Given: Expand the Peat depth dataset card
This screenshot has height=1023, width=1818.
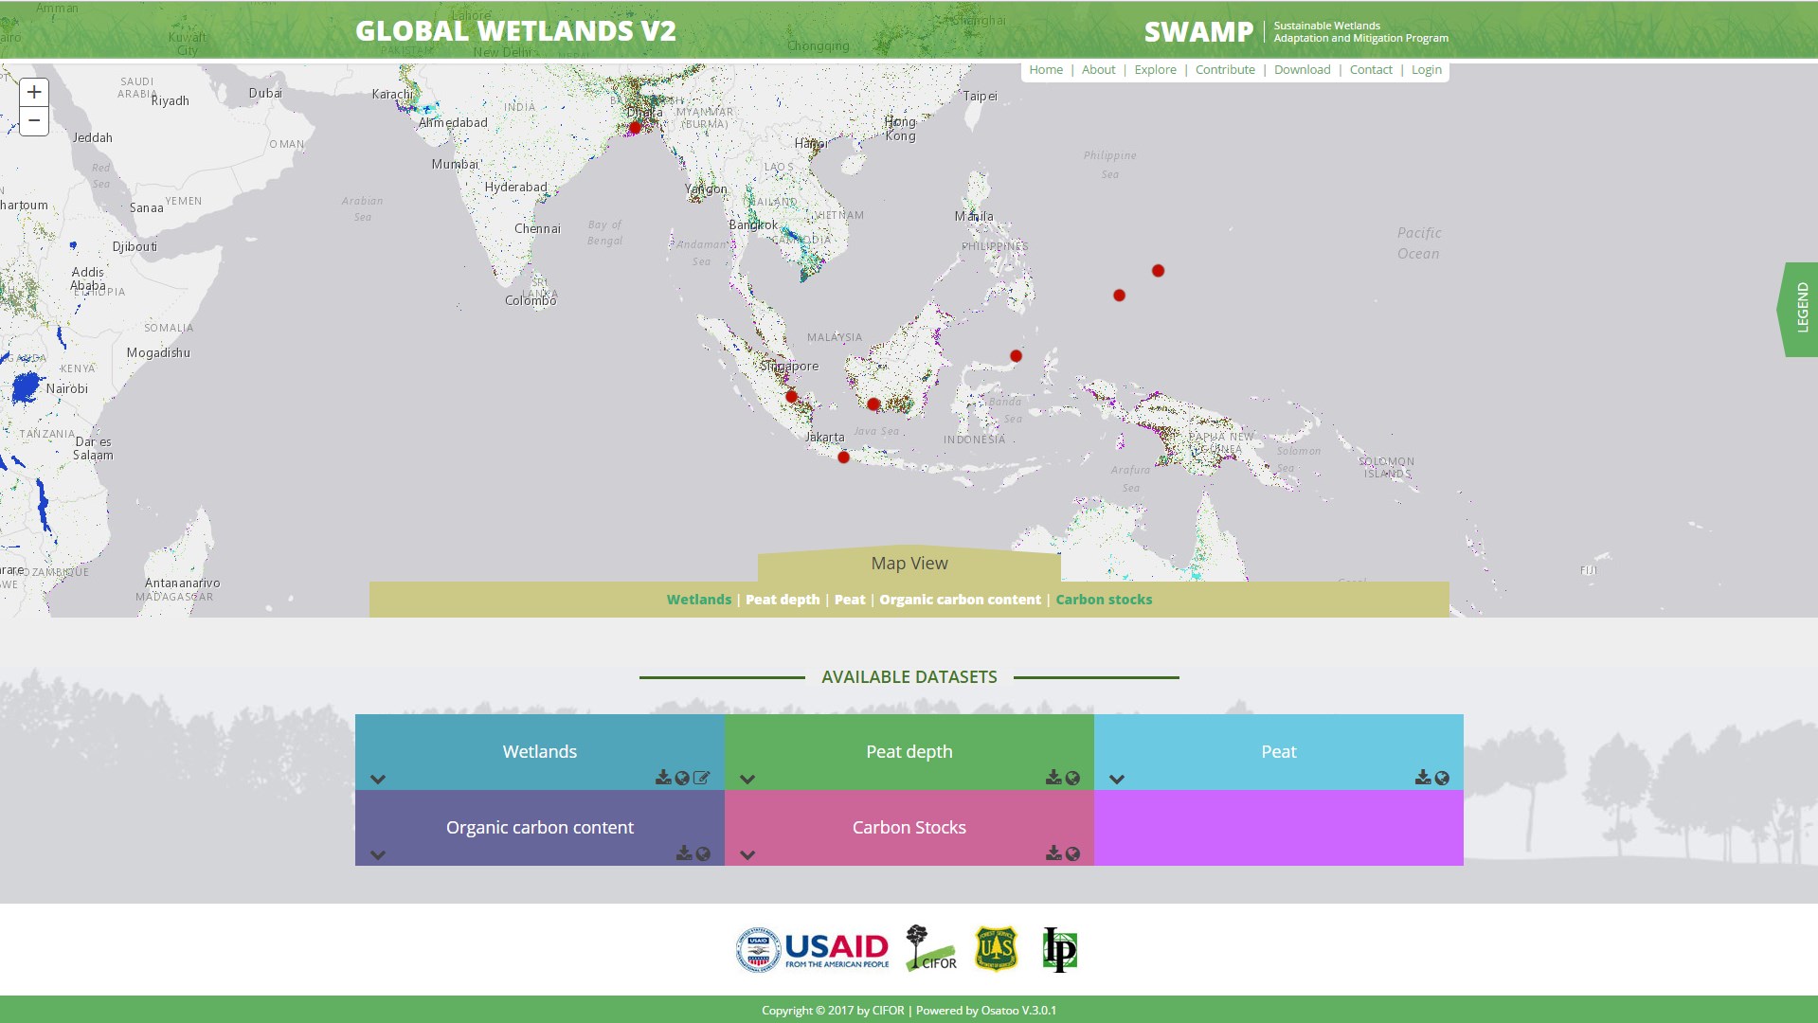Looking at the screenshot, I should point(747,779).
